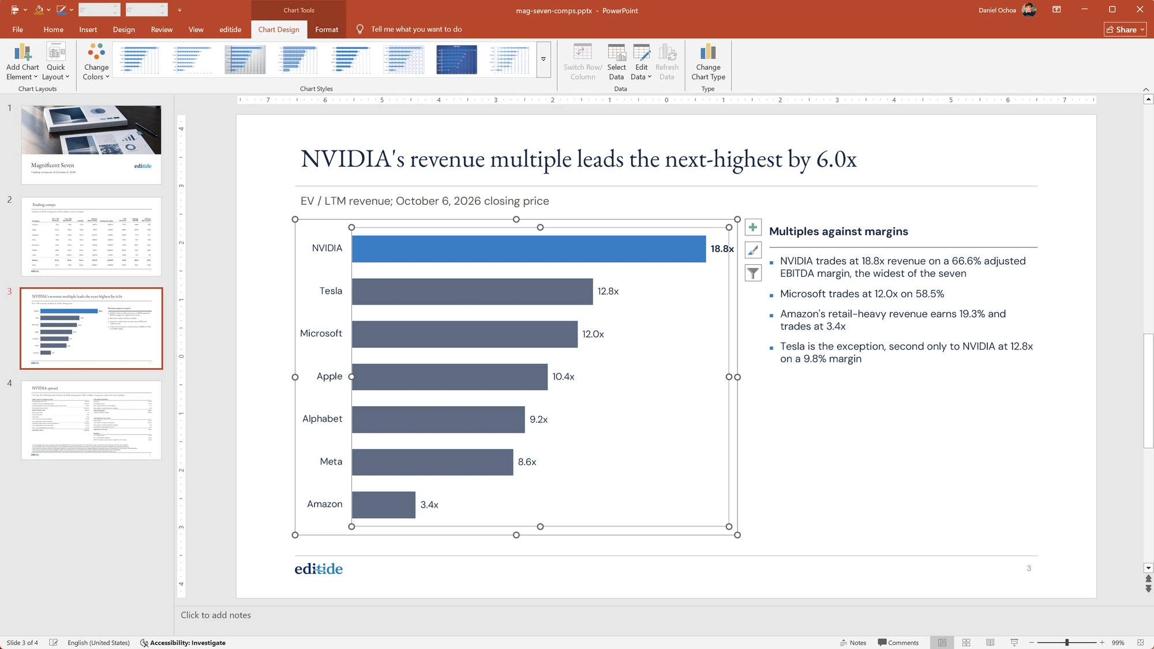Open the Share dropdown
1154x649 pixels.
pos(1142,29)
